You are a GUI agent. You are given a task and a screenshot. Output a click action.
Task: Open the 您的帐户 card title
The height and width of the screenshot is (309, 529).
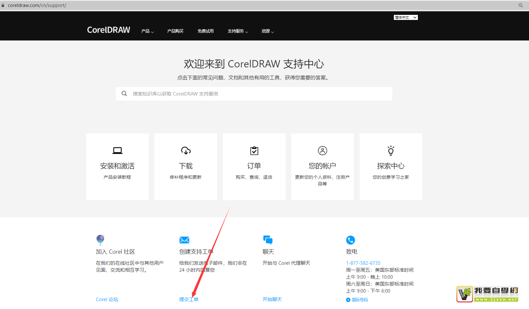323,166
